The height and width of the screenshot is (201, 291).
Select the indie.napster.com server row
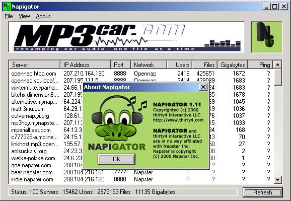[x=141, y=179]
